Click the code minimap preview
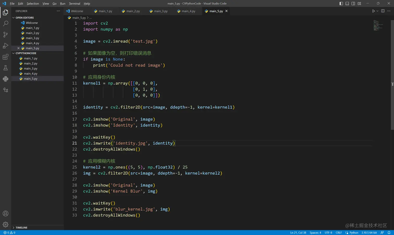The width and height of the screenshot is (394, 235). pos(378,25)
